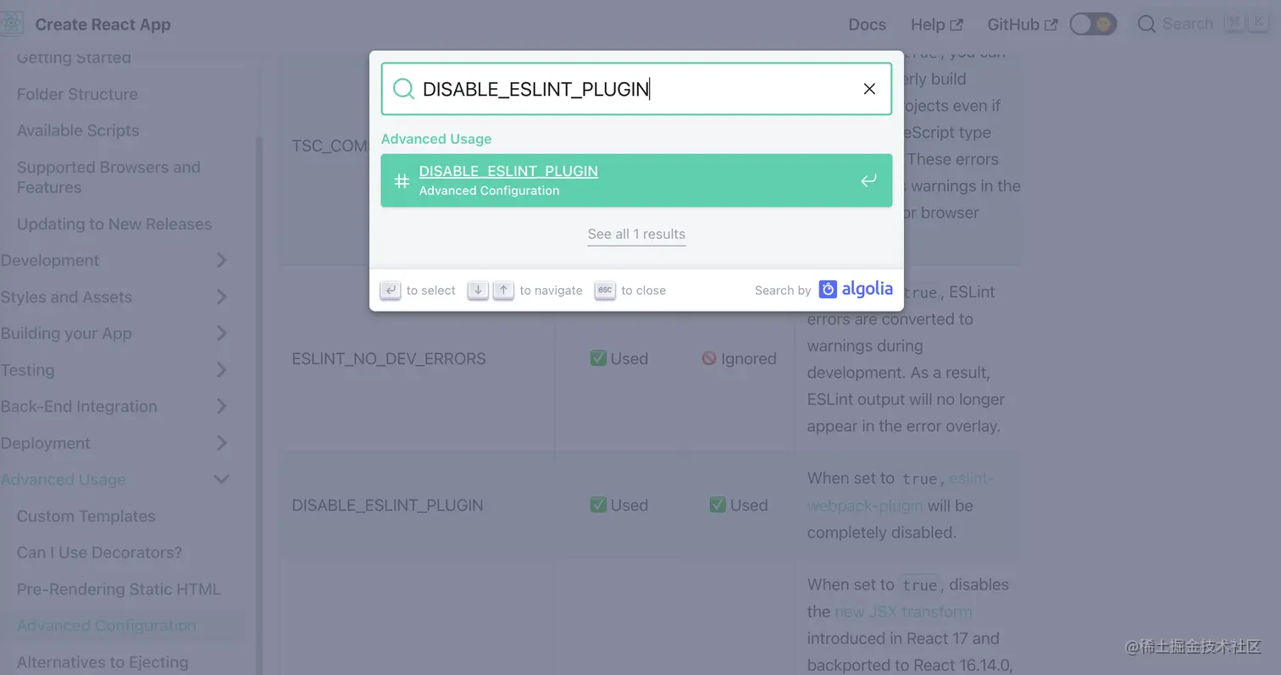Screen dimensions: 1281x675
Task: Click the navbar search magnifier icon
Action: (1146, 24)
